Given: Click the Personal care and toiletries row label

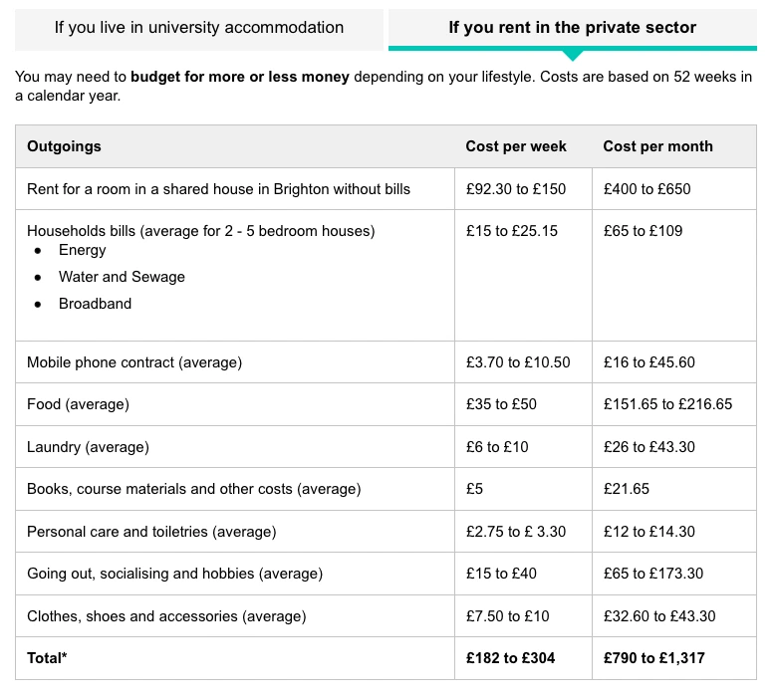Looking at the screenshot, I should (151, 532).
